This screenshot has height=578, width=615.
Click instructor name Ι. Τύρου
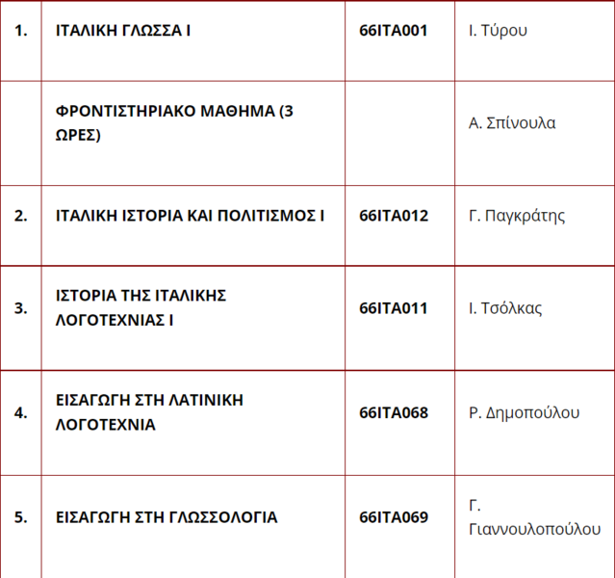tap(498, 31)
